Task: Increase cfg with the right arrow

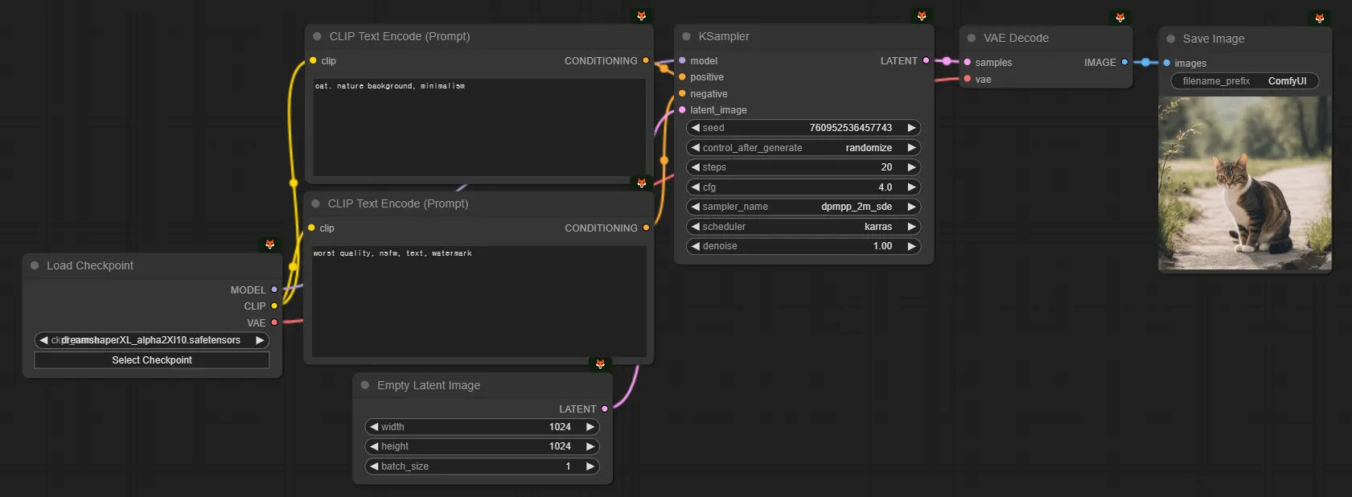Action: (x=911, y=187)
